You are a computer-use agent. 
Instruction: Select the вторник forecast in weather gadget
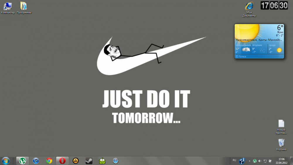[x=259, y=49]
